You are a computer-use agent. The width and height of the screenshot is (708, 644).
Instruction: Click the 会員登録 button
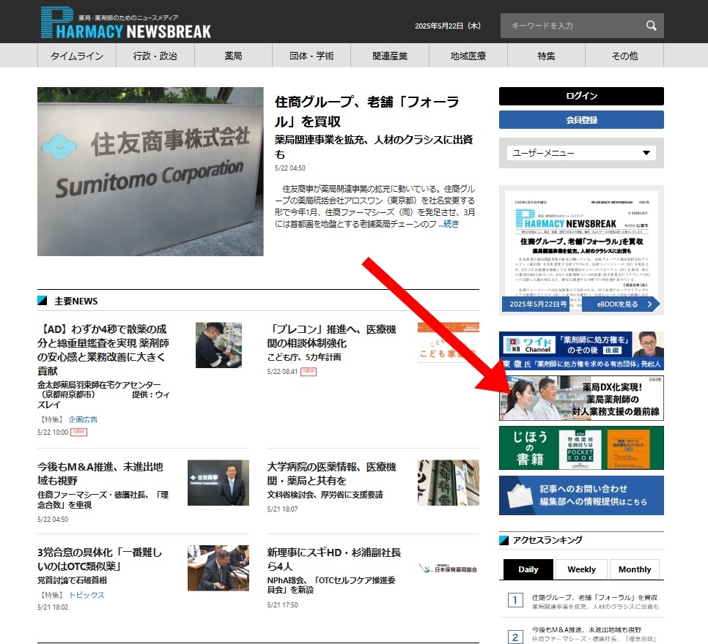[x=581, y=120]
